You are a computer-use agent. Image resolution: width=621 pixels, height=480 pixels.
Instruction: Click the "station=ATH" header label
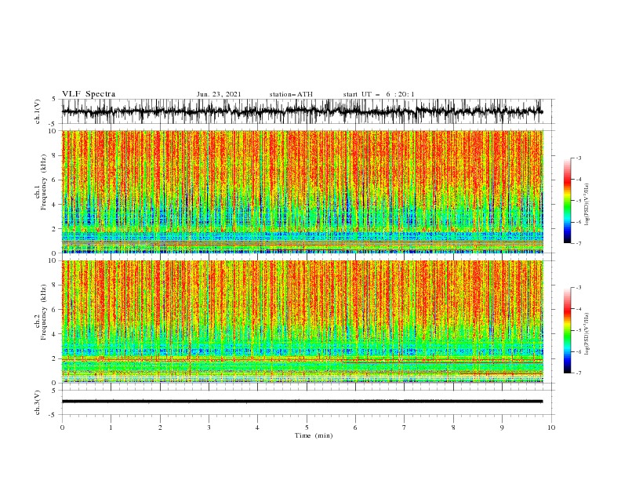click(x=291, y=94)
